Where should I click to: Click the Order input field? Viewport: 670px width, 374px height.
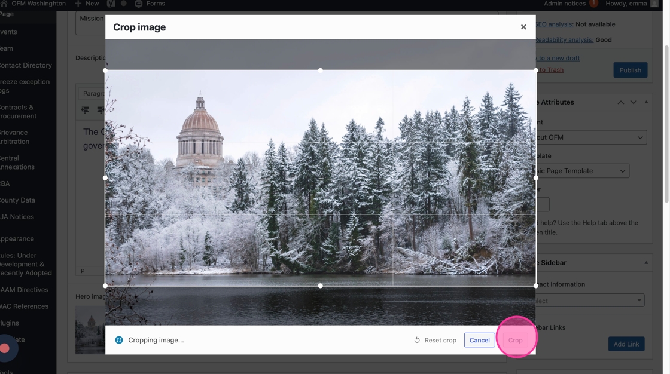tap(543, 204)
